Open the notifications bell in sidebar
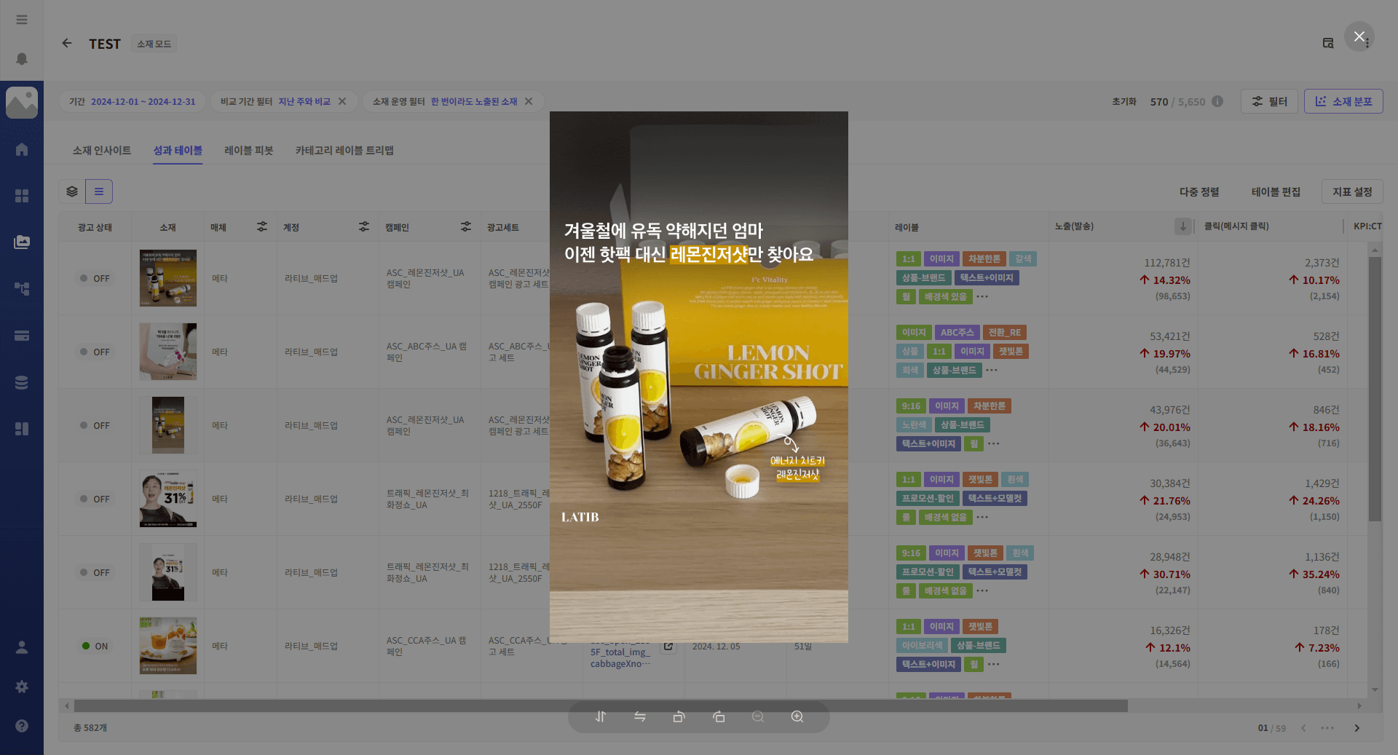Image resolution: width=1398 pixels, height=755 pixels. coord(22,59)
